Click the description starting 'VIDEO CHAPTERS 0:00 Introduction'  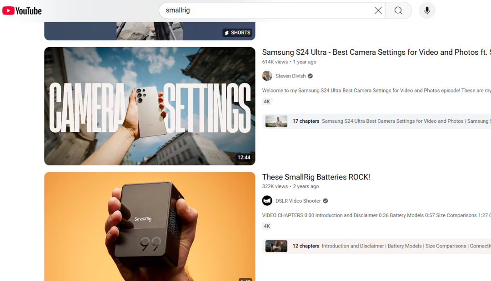tap(376, 215)
